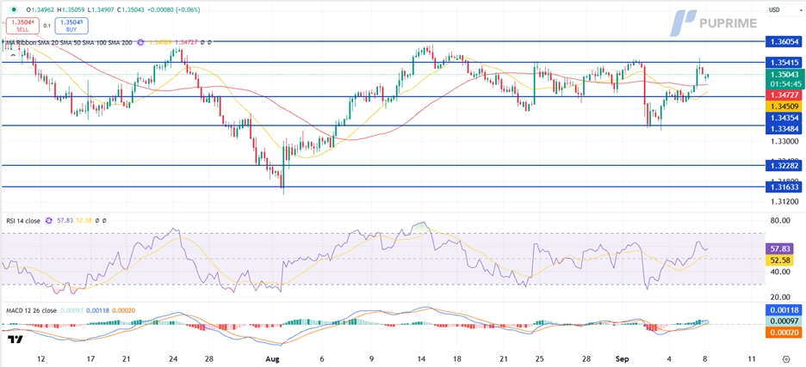Click the TradingView logo icon
The image size is (806, 367).
(x=14, y=340)
